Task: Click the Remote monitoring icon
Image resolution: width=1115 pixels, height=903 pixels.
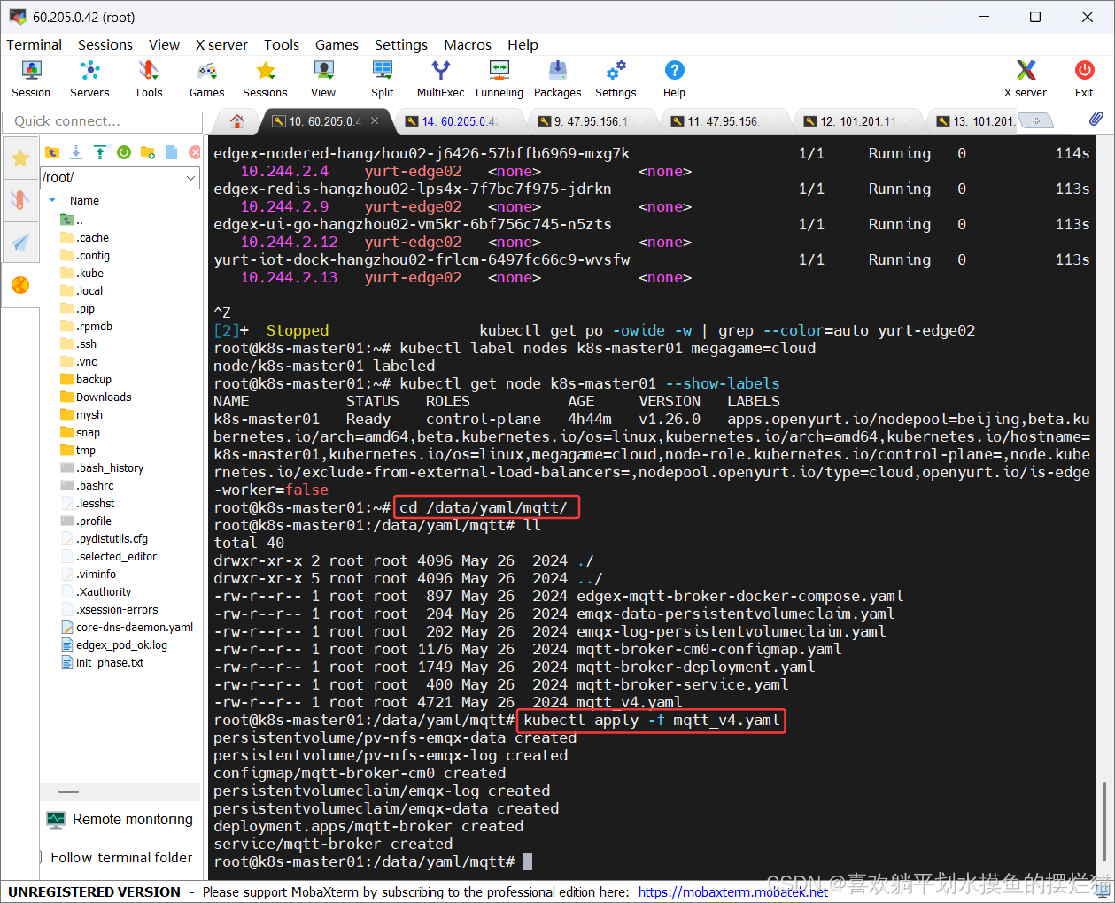Action: pos(56,820)
